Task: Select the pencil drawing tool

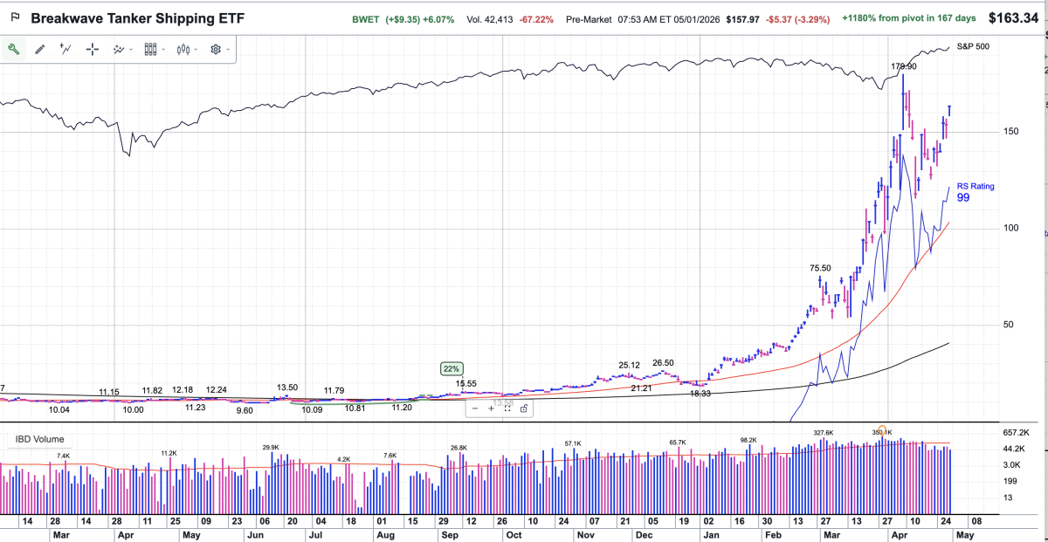Action: (40, 50)
